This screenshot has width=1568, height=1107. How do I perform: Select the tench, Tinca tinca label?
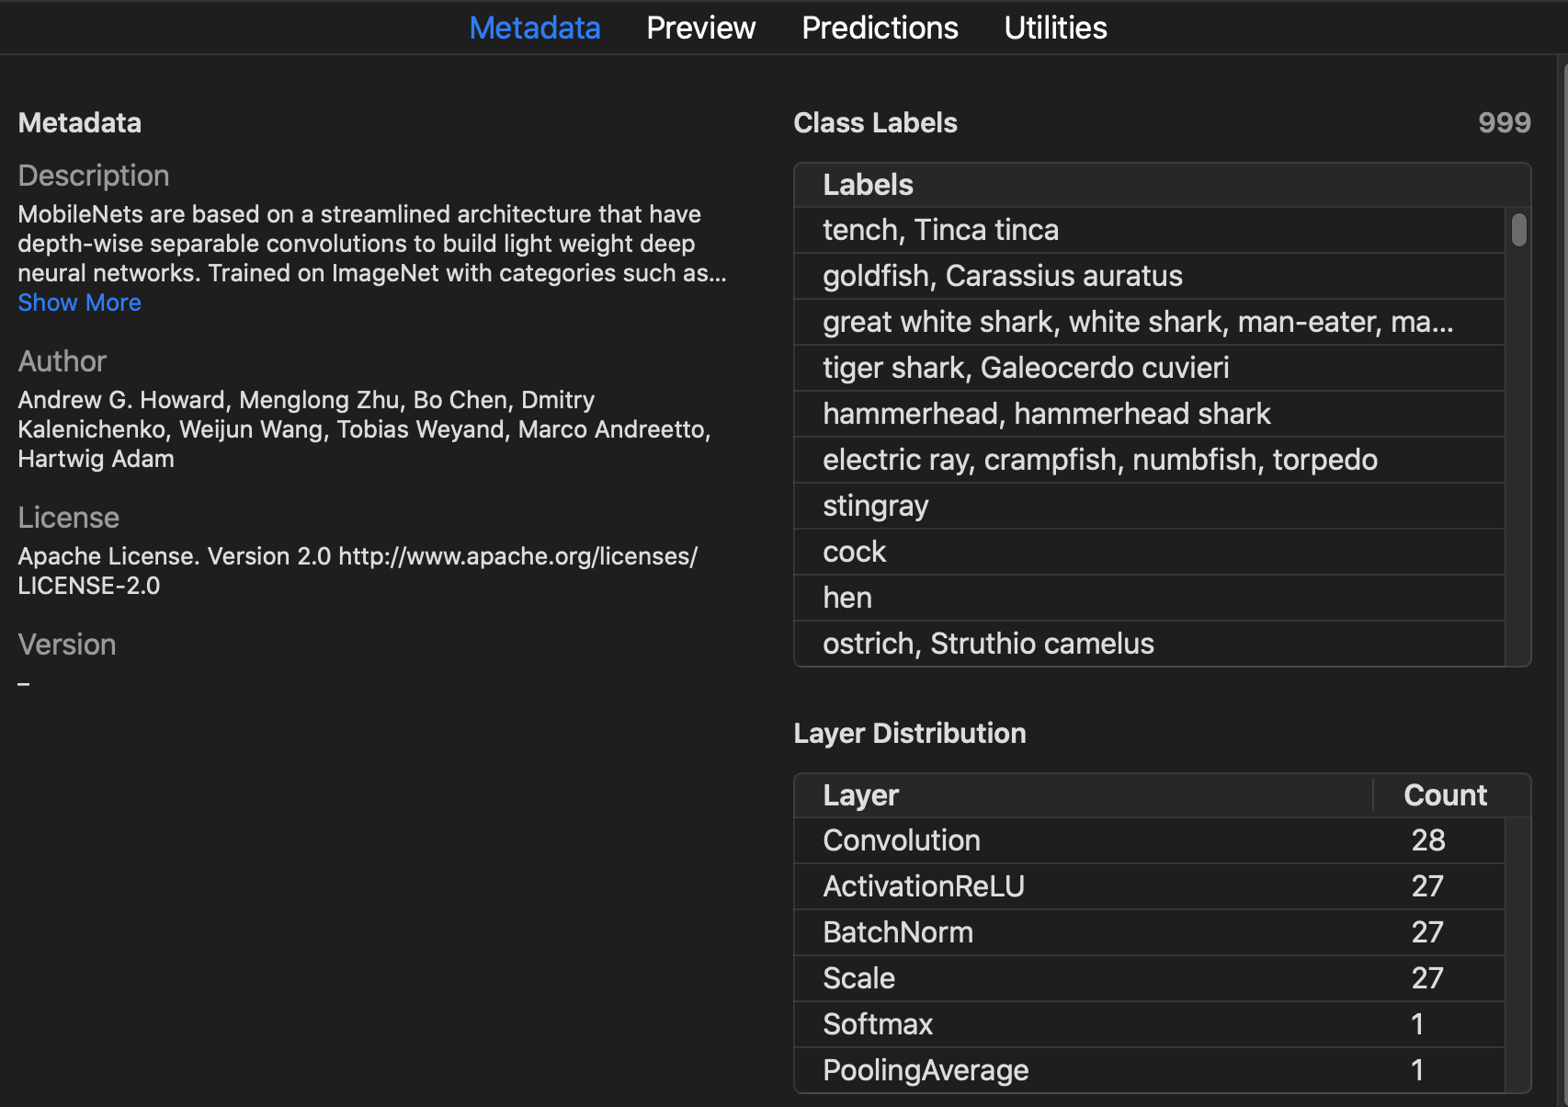pos(940,230)
